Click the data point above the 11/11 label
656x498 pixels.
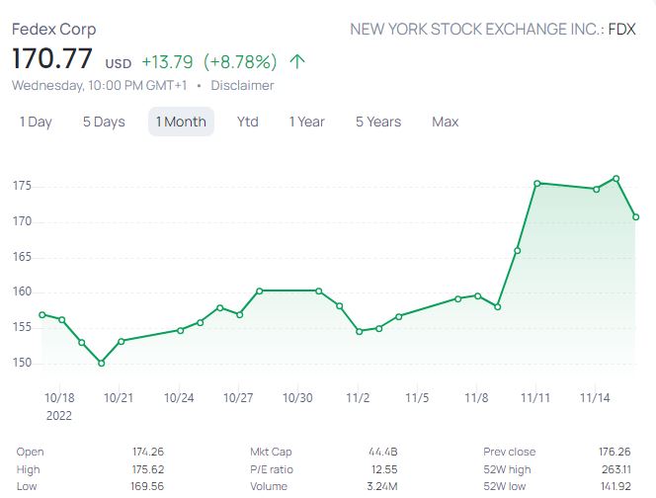[536, 183]
